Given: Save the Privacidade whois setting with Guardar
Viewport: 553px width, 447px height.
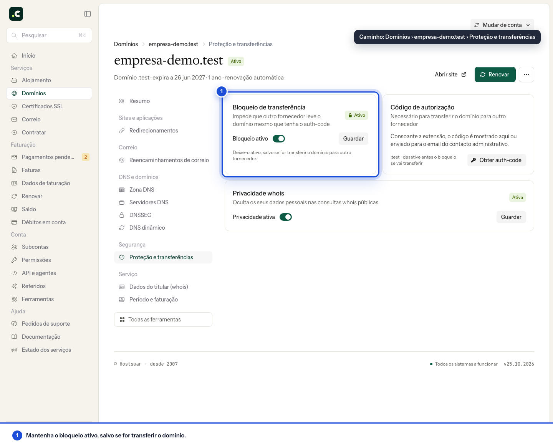Looking at the screenshot, I should click(x=511, y=217).
